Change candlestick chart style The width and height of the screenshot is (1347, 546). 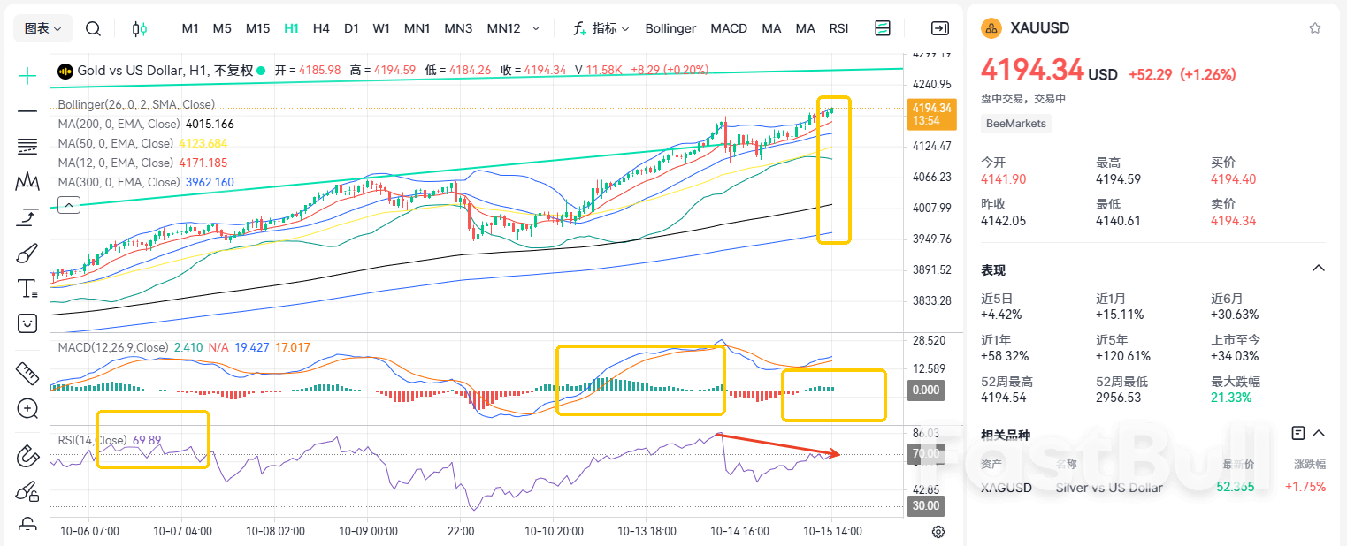139,28
